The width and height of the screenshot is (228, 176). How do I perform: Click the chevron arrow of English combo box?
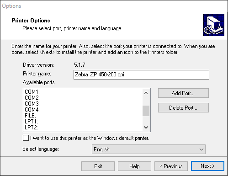(x=201, y=149)
